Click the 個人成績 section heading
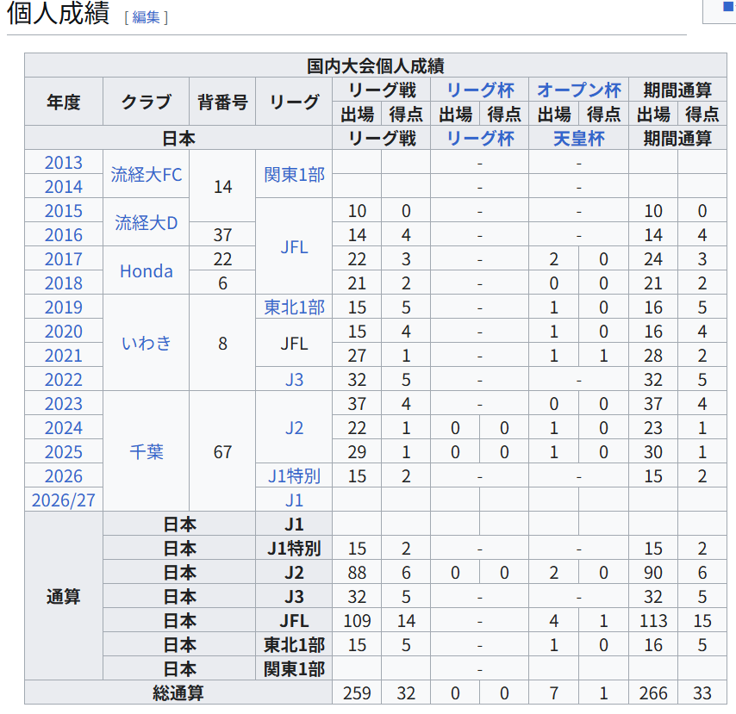This screenshot has width=736, height=714. click(x=59, y=13)
